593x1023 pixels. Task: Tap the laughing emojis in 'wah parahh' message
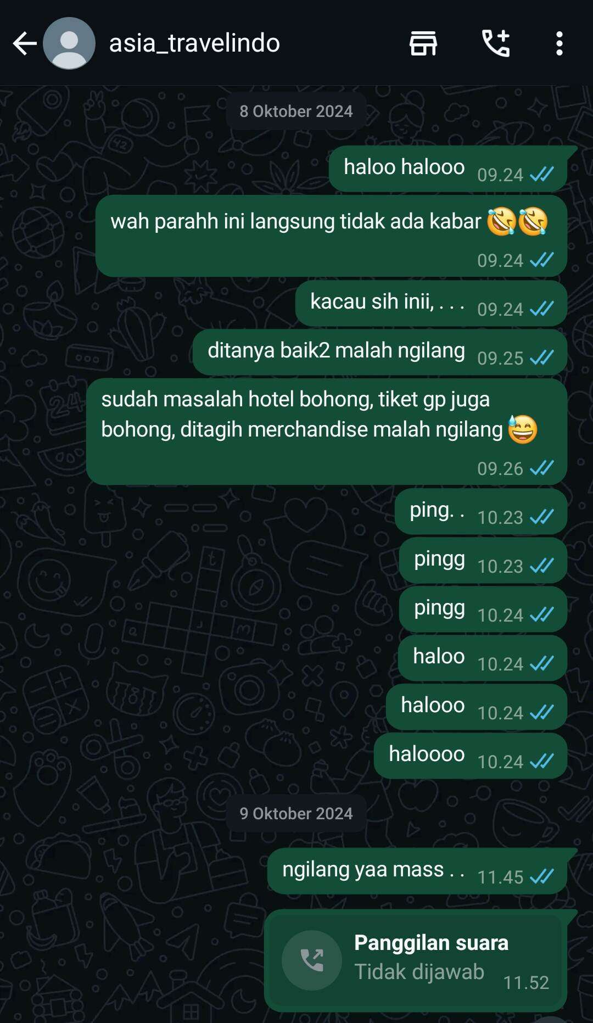click(x=518, y=222)
